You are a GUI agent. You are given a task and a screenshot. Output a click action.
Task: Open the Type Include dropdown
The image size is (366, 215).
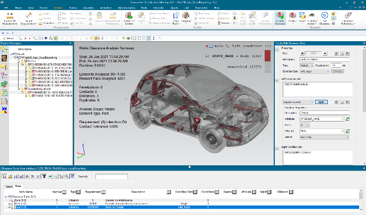(307, 66)
